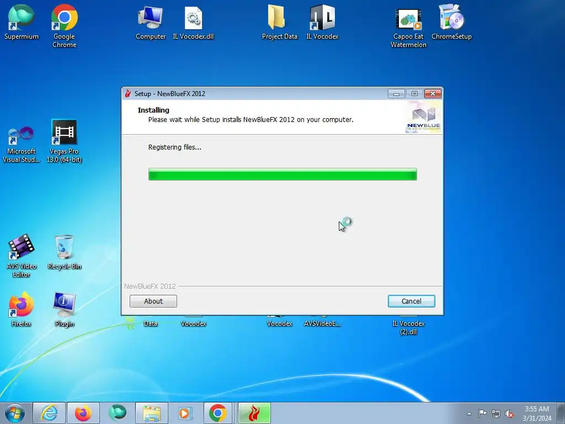Viewport: 565px width, 424px height.
Task: Click the Show desktop strip on taskbar
Action: 562,413
